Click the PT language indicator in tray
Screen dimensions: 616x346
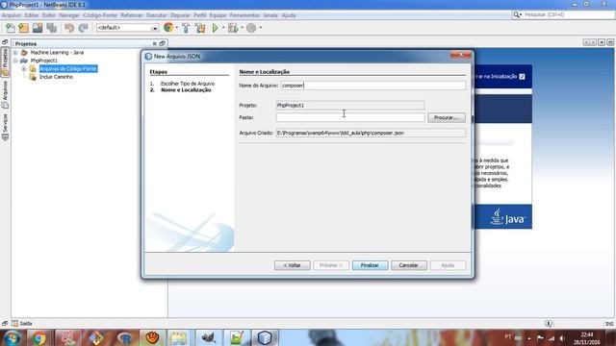(508, 336)
